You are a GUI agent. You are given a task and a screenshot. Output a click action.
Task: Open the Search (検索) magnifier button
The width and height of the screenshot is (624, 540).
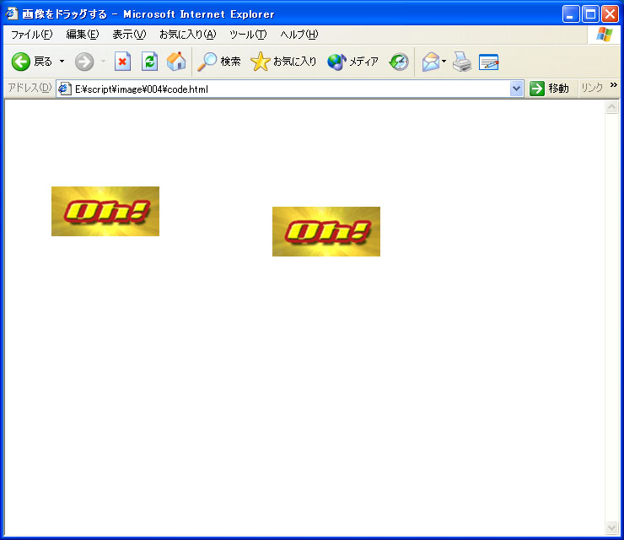point(219,62)
